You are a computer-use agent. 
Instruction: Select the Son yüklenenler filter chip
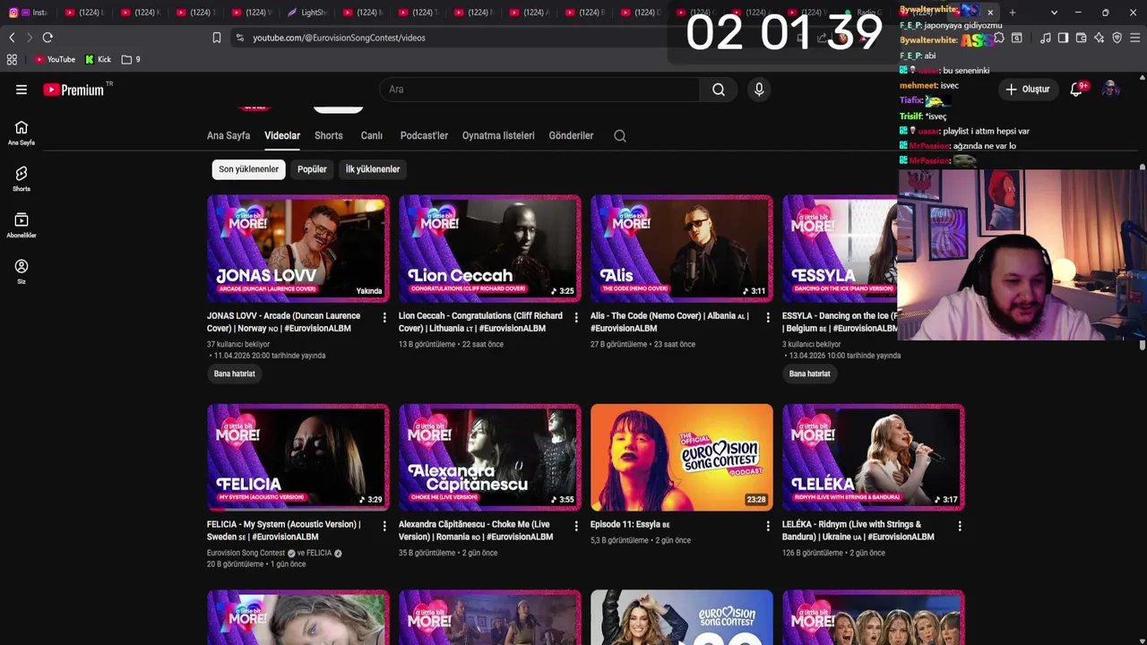[248, 169]
